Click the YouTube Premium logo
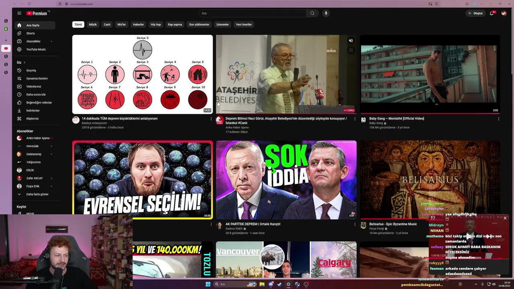Image resolution: width=514 pixels, height=289 pixels. (37, 13)
